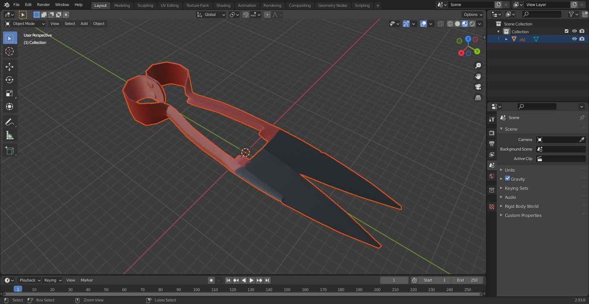Toggle X-ray mode in viewport header
Viewport: 589px width, 304px height.
(x=440, y=24)
